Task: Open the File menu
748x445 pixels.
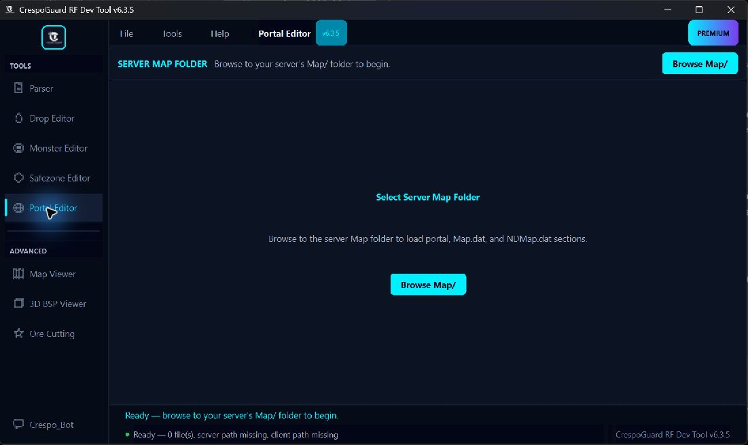Action: [x=126, y=33]
